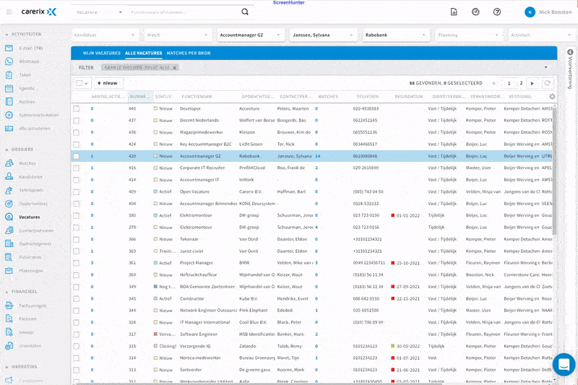Sort by Functienaam column header
578x385 pixels.
click(197, 97)
